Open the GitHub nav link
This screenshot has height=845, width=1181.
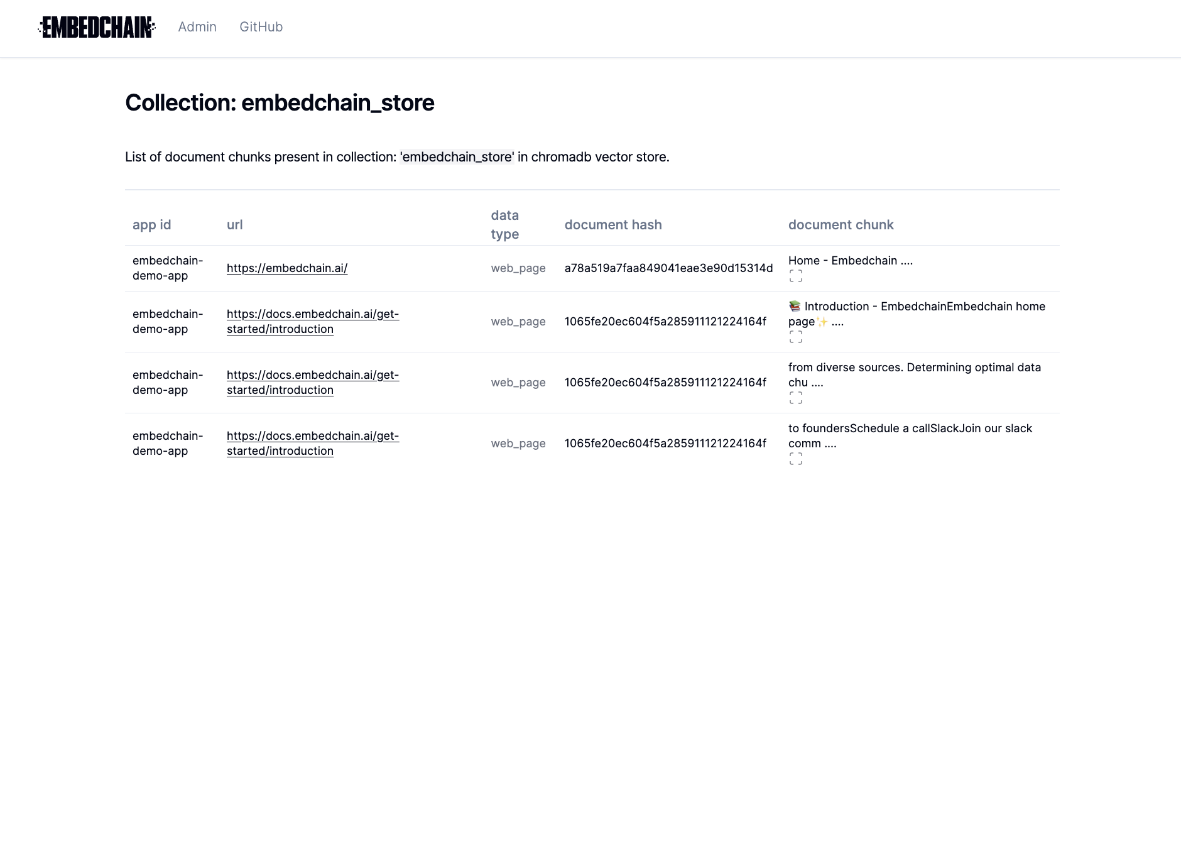click(x=261, y=27)
